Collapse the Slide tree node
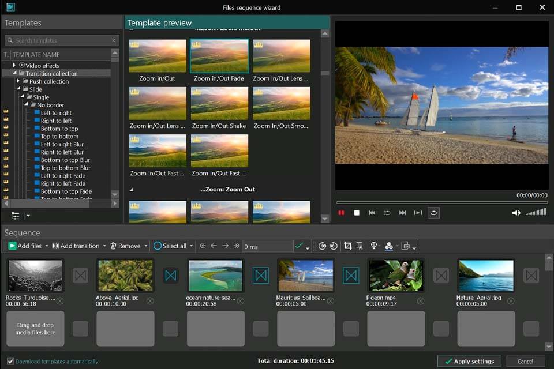Viewport: 554px width, 369px height. [18, 89]
